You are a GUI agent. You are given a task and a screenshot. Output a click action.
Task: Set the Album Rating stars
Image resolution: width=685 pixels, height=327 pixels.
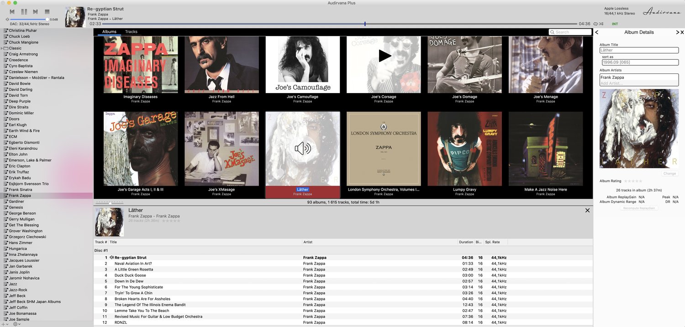[633, 181]
